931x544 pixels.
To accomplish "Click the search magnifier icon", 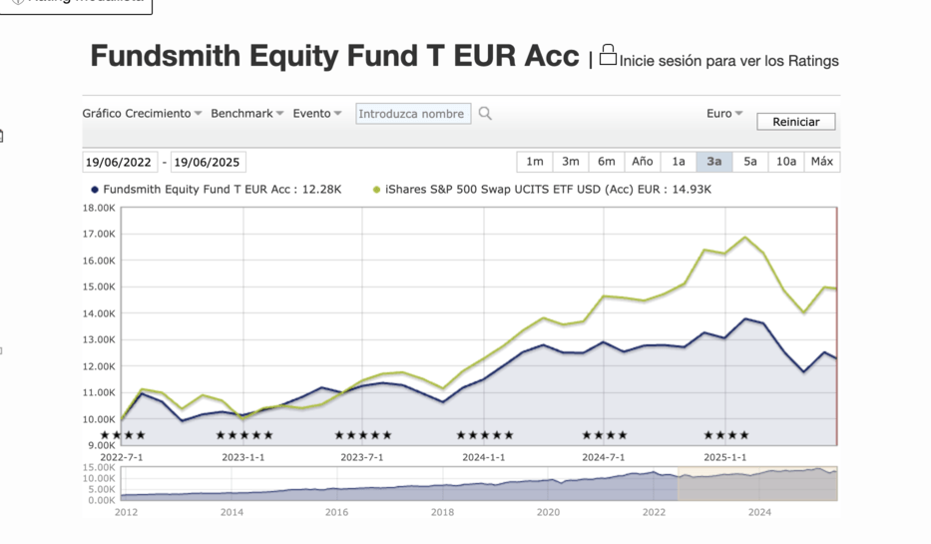I will 485,114.
